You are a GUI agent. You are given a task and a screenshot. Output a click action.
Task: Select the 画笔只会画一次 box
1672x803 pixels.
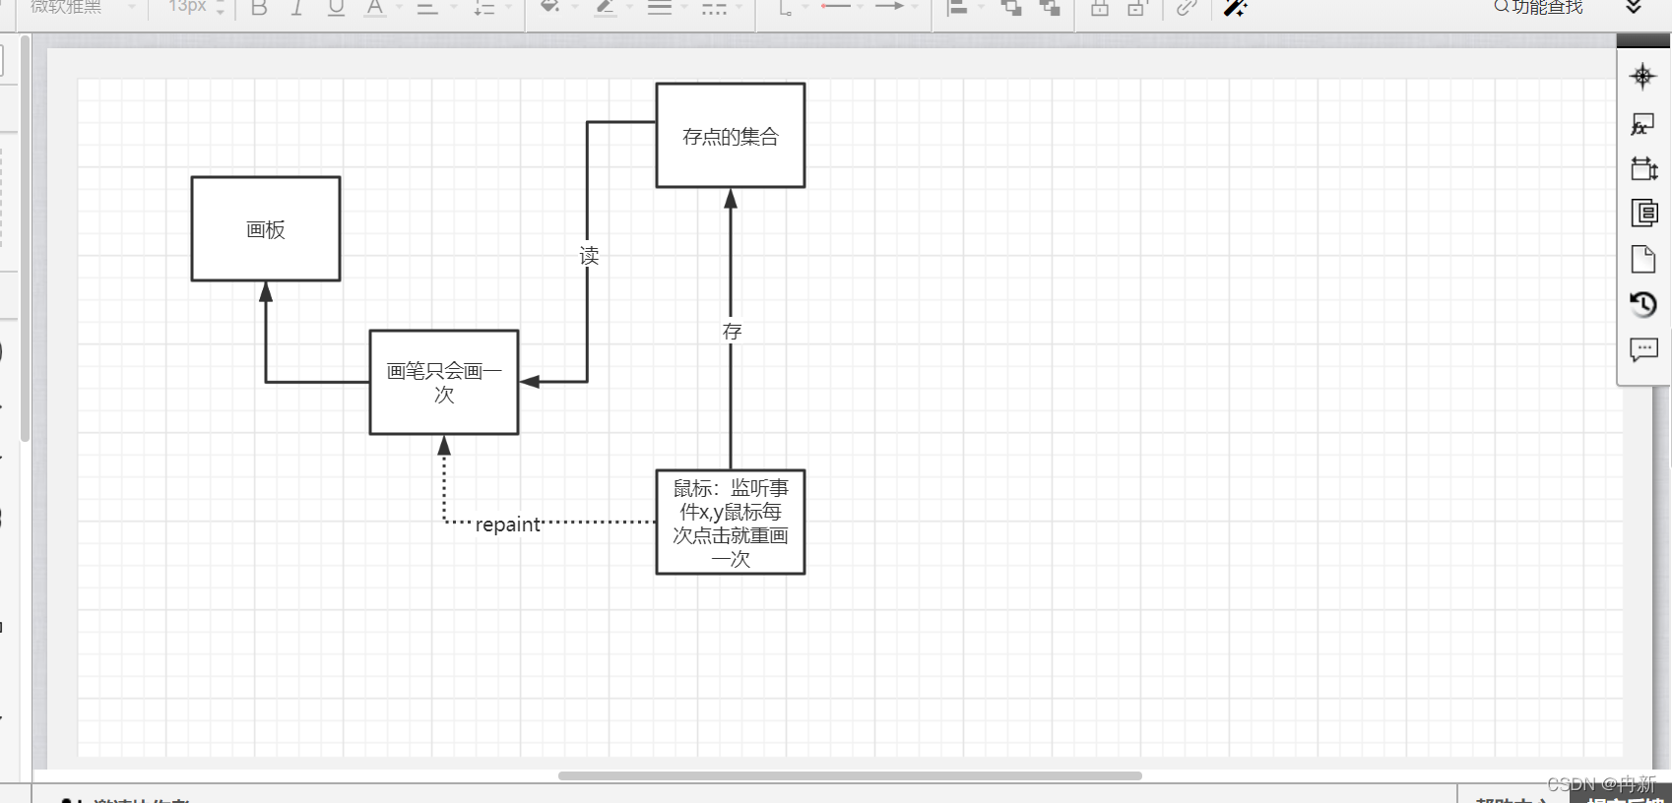(444, 382)
